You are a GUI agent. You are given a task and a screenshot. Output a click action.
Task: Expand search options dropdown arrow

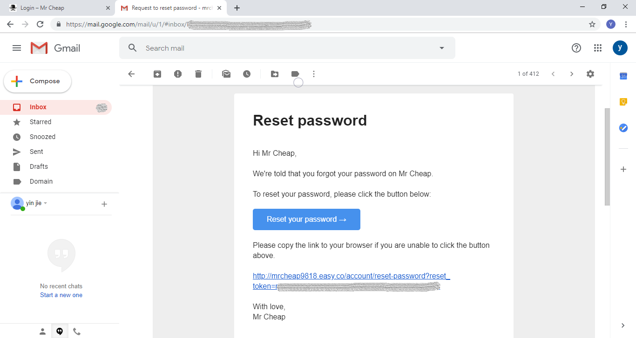coord(442,48)
